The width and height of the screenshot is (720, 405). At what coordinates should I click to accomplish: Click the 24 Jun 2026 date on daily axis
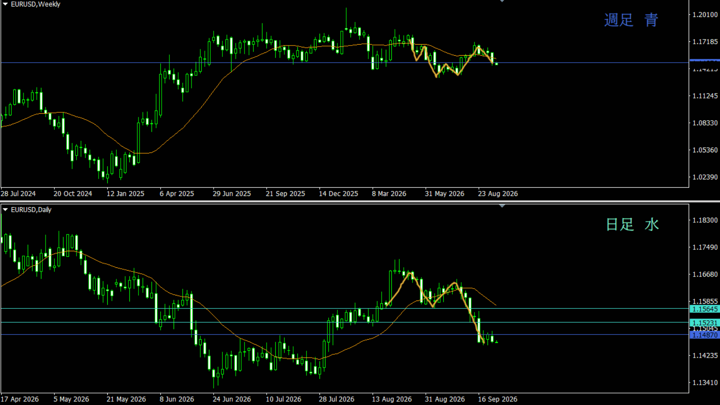point(232,399)
